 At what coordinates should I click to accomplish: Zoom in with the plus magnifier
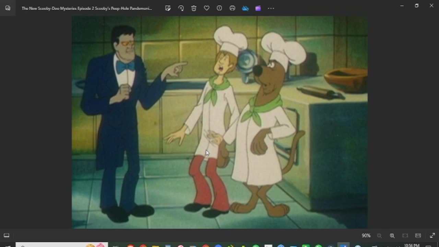(392, 236)
